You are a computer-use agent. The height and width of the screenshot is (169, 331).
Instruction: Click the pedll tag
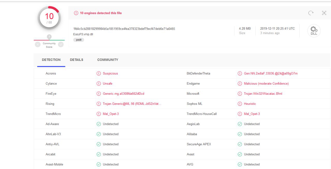(x=79, y=40)
